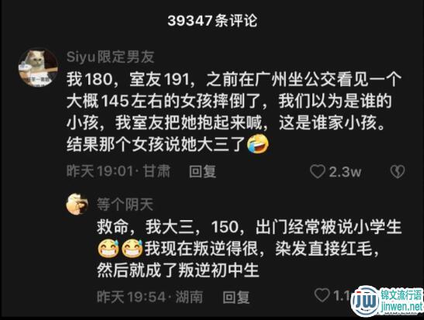Like the Siyu限定男友 comment with heart icon
The height and width of the screenshot is (320, 424).
pos(318,171)
